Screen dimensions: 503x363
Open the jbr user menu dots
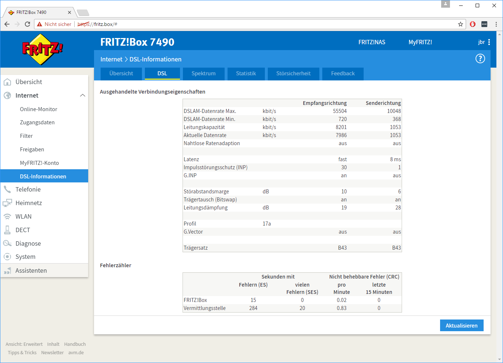(x=489, y=42)
